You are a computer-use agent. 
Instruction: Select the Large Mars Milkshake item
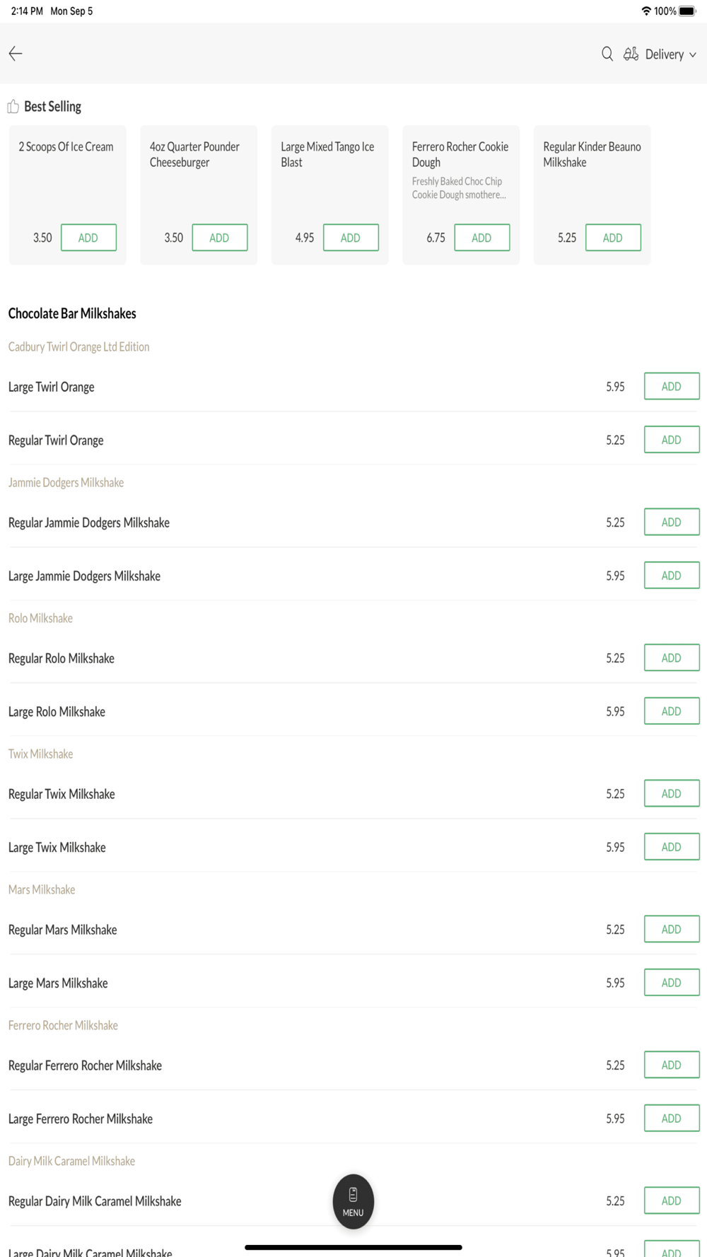(58, 983)
